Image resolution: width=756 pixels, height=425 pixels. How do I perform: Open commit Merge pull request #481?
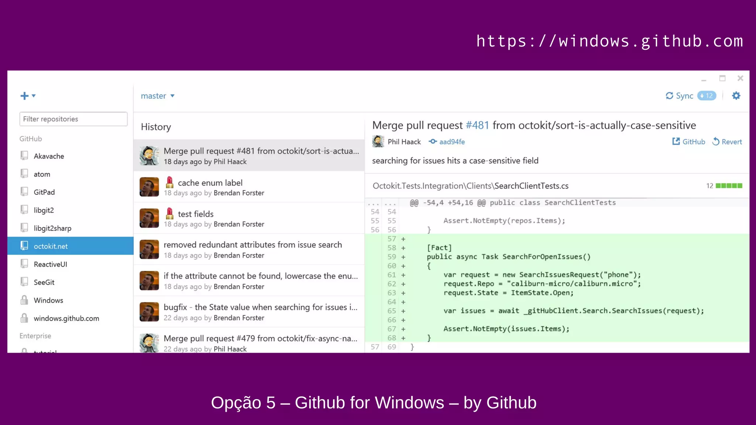tap(249, 155)
